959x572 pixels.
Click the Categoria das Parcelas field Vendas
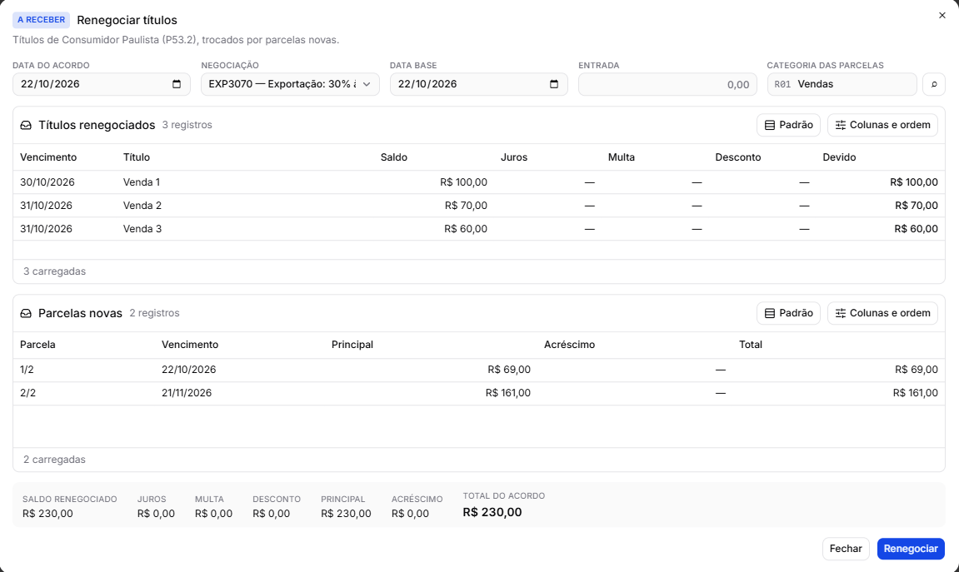(x=842, y=84)
